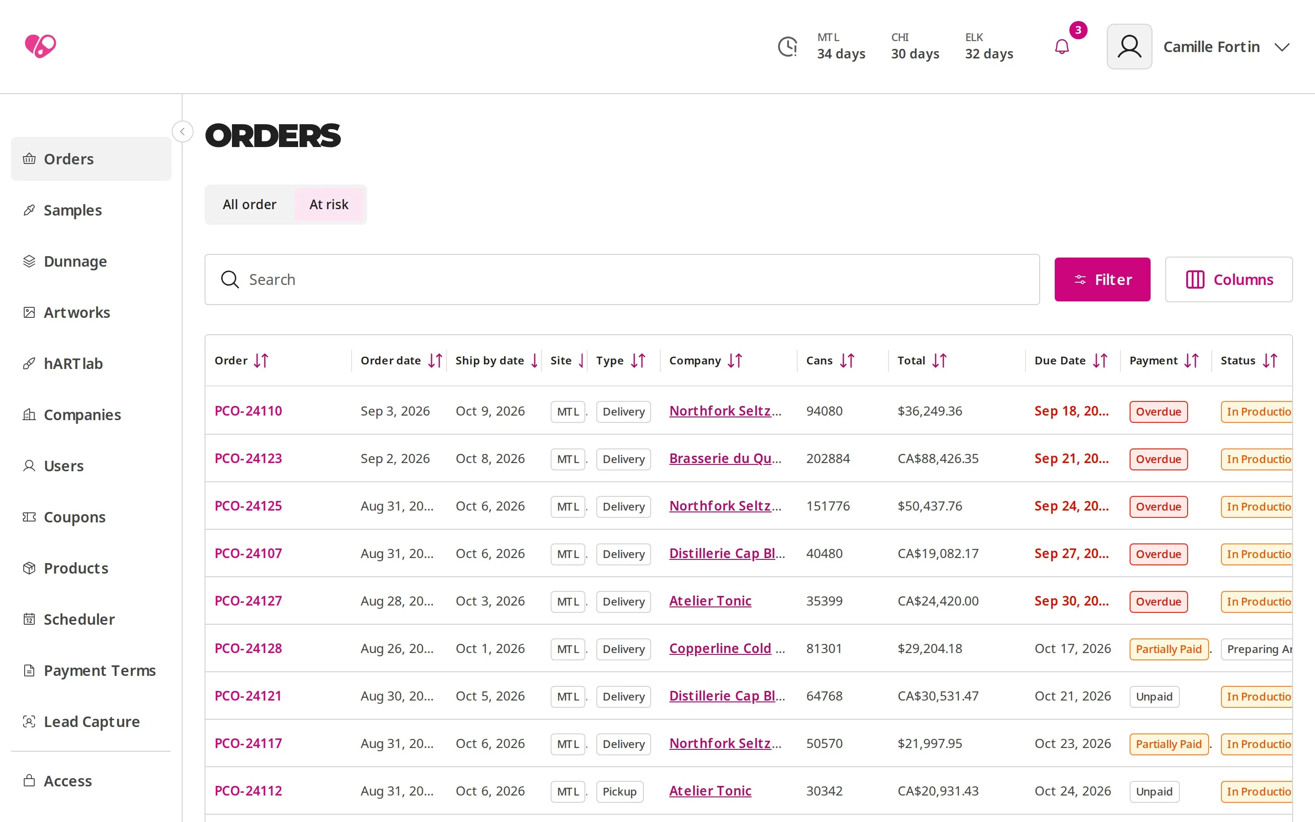Open the Brasserie du Qu... company link

[x=726, y=458]
